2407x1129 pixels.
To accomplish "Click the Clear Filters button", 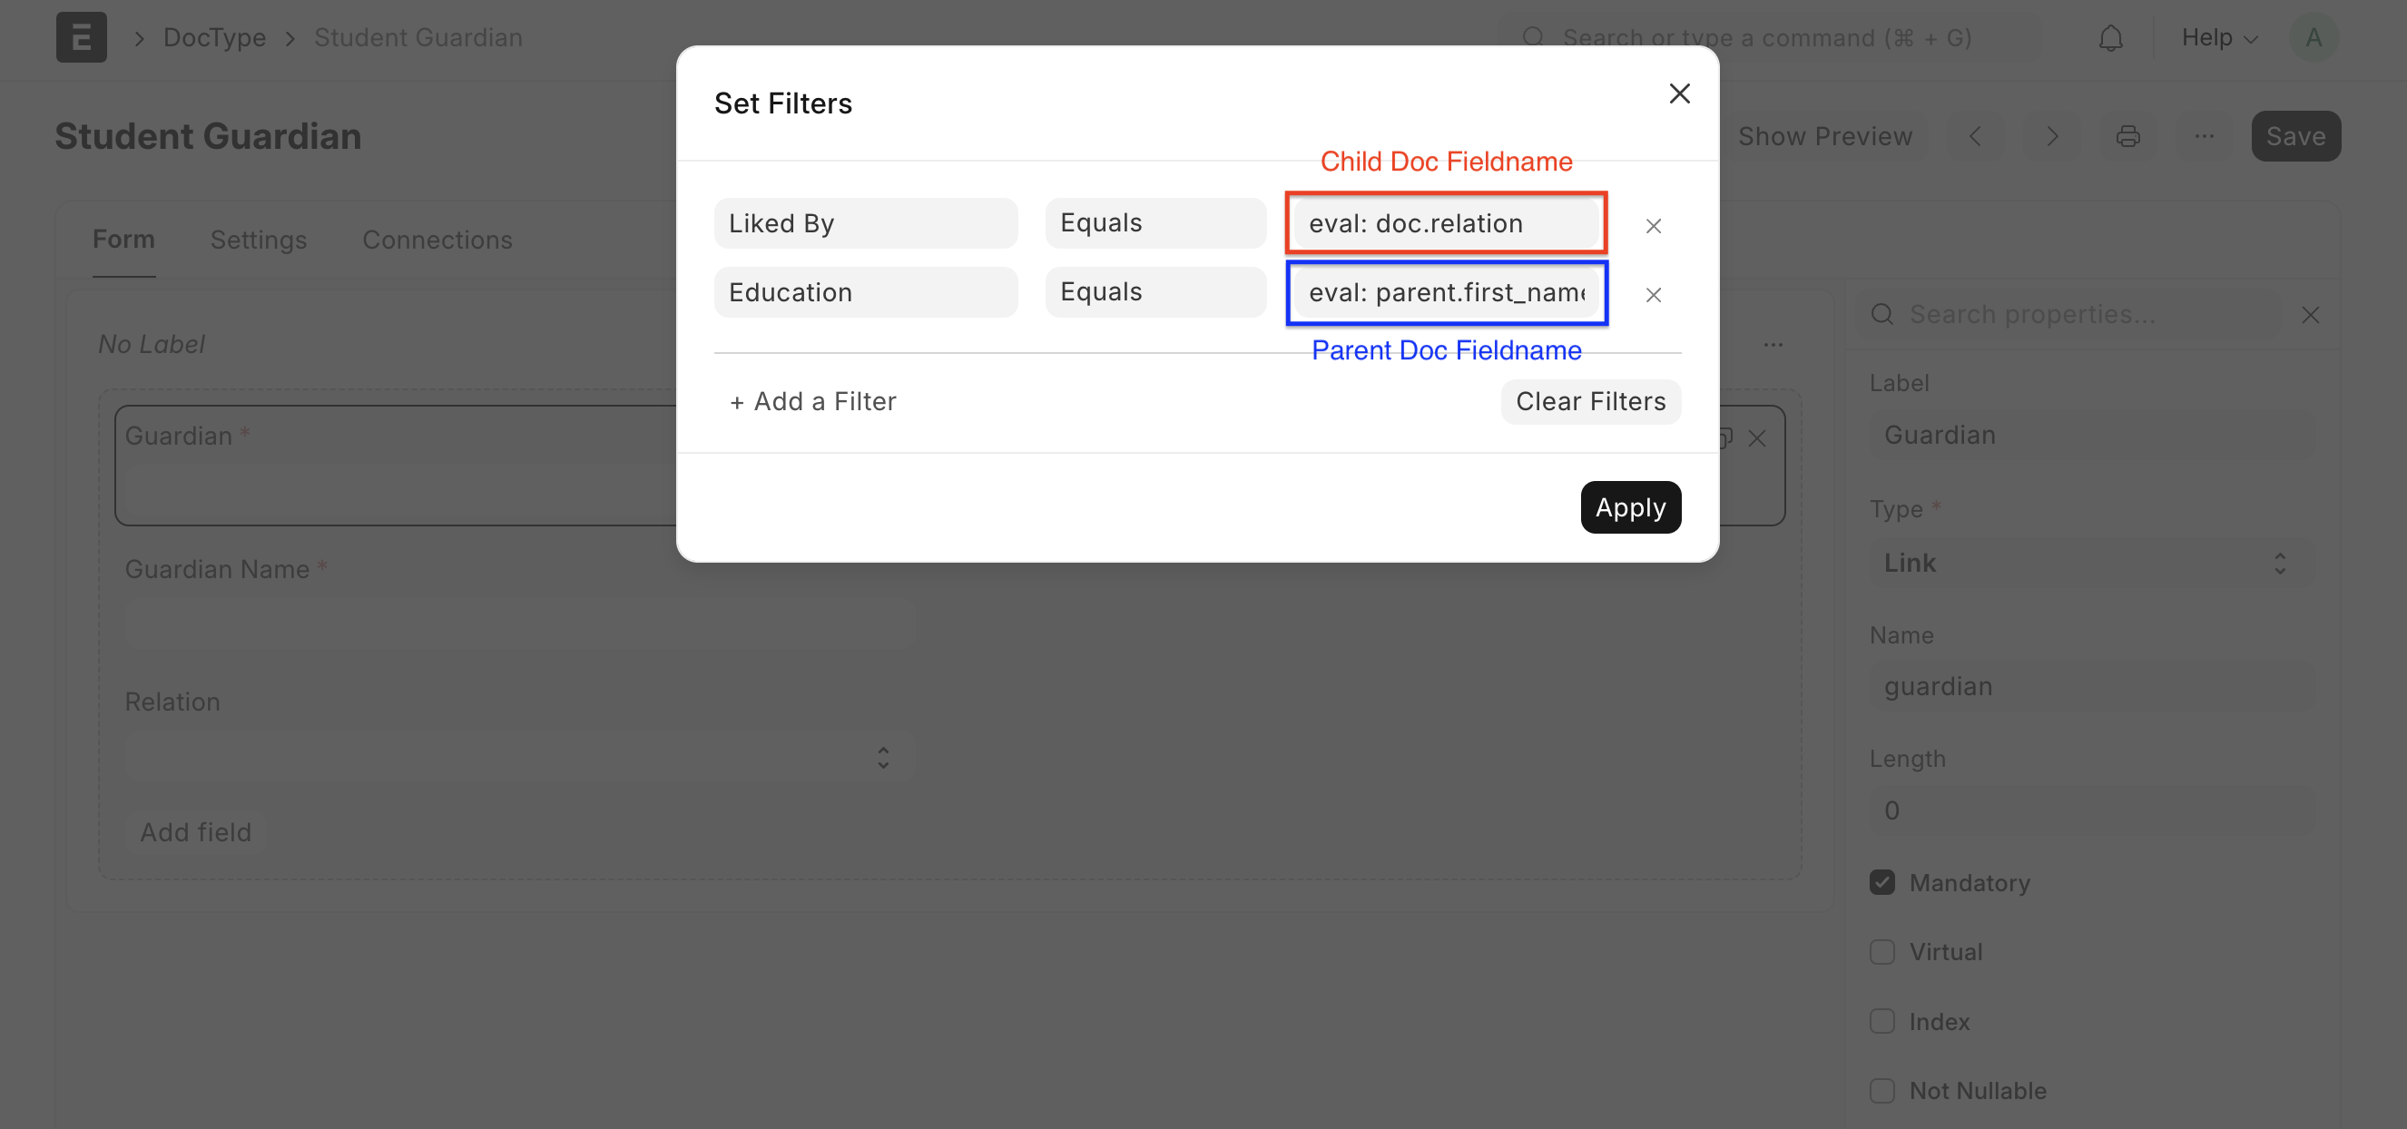I will click(1589, 401).
